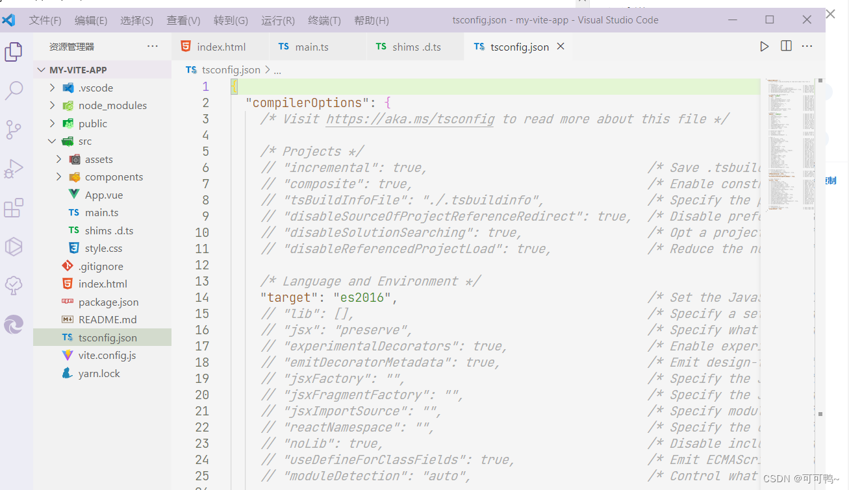Open the 转到(G) menu
849x490 pixels.
coord(231,21)
